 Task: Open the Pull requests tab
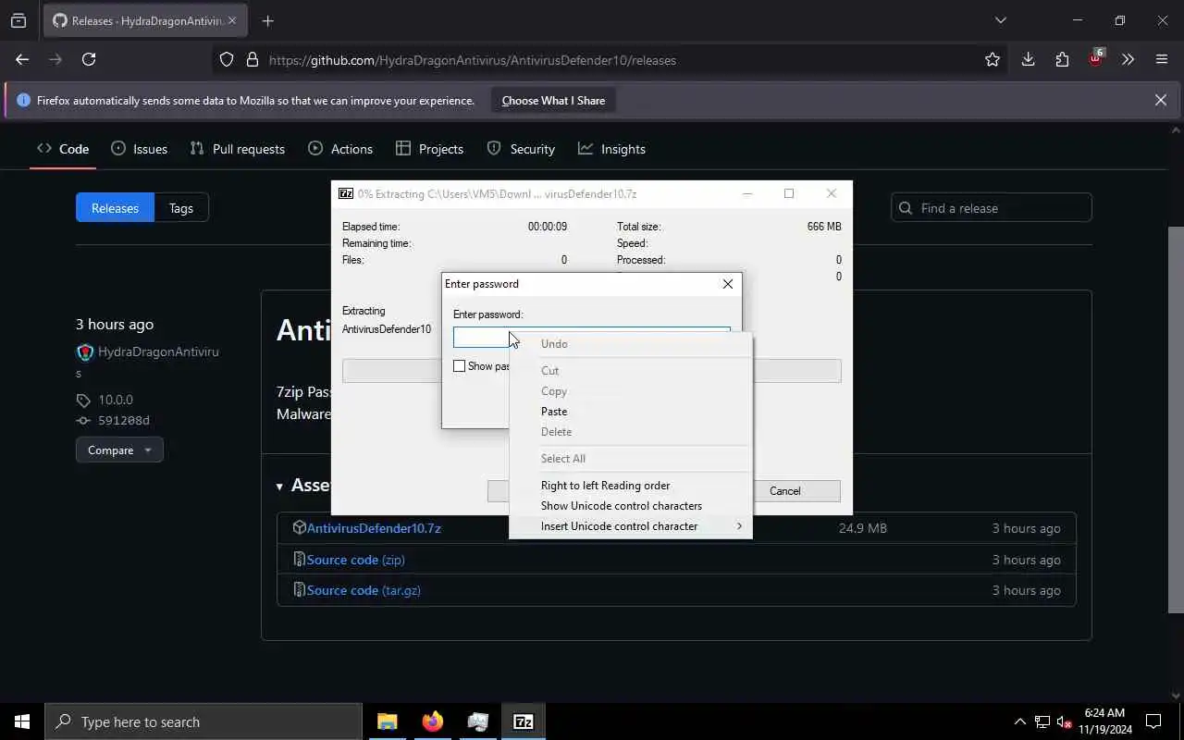click(x=237, y=149)
